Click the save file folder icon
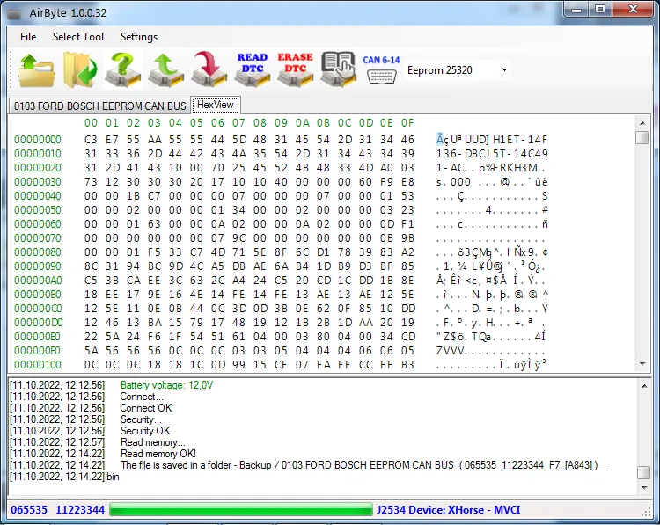Image resolution: width=660 pixels, height=525 pixels. tap(78, 70)
